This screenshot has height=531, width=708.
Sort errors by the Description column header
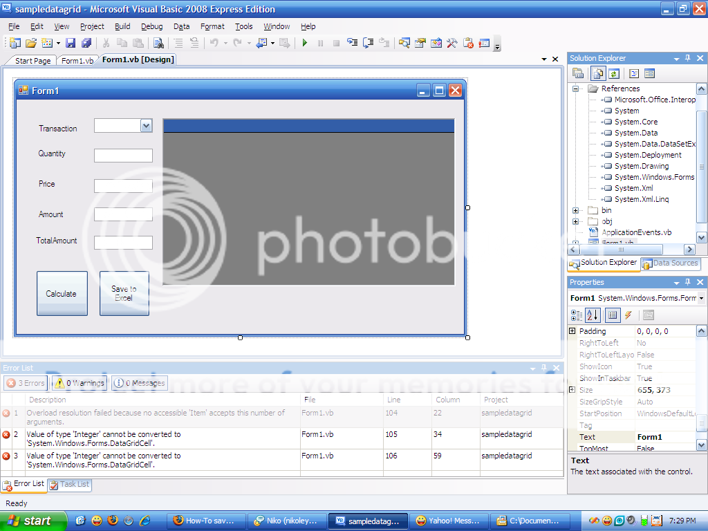tap(163, 400)
